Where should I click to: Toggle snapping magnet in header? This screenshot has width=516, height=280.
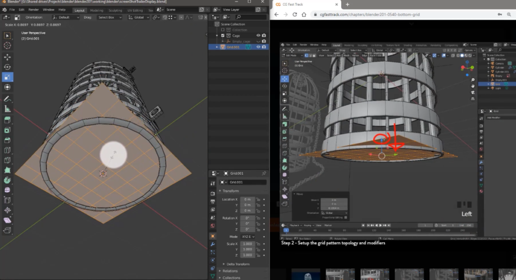tap(165, 18)
